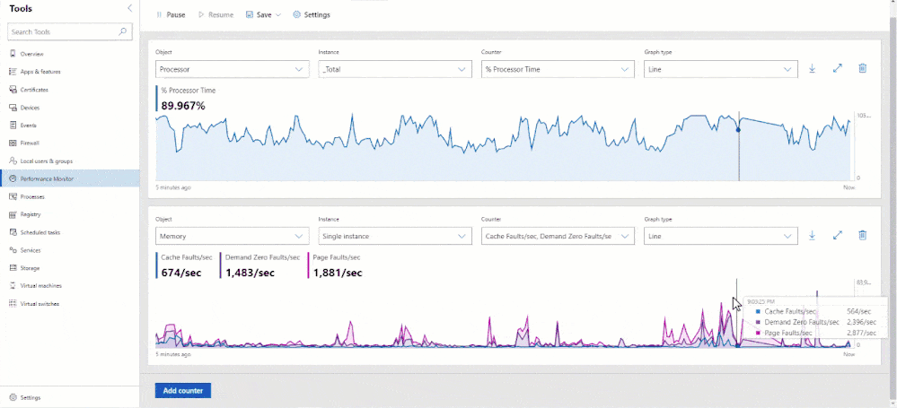
Task: Focus the Search Tools input field
Action: pyautogui.click(x=61, y=31)
